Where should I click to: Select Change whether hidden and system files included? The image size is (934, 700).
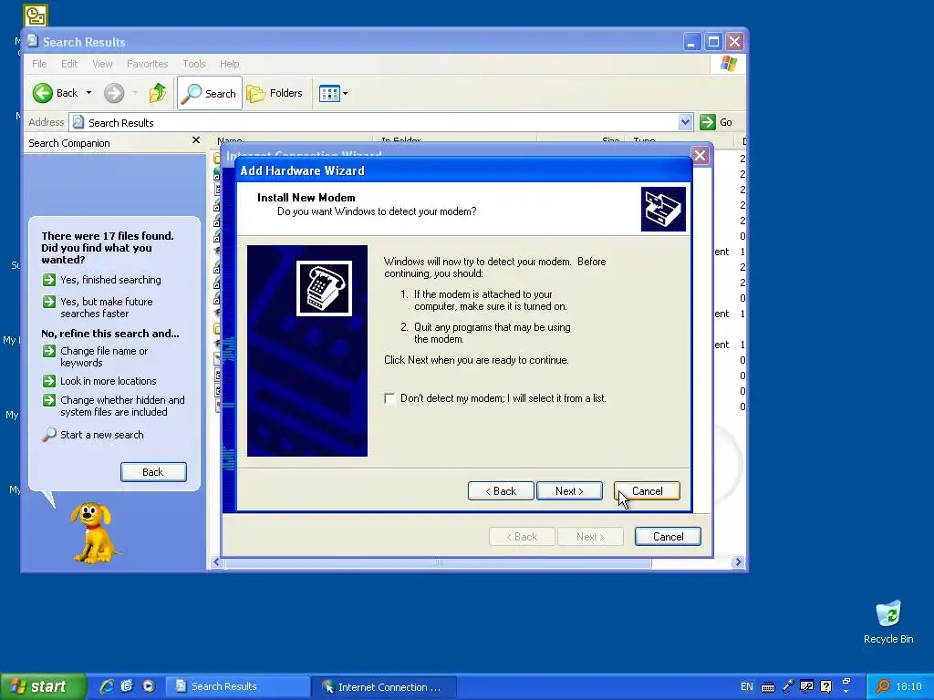114,406
